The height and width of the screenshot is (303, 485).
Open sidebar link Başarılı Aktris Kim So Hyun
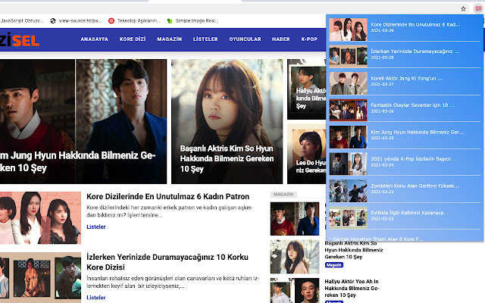tap(354, 250)
